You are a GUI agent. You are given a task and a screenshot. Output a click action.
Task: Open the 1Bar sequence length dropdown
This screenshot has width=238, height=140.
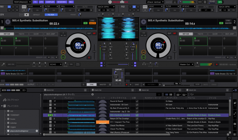point(177,84)
